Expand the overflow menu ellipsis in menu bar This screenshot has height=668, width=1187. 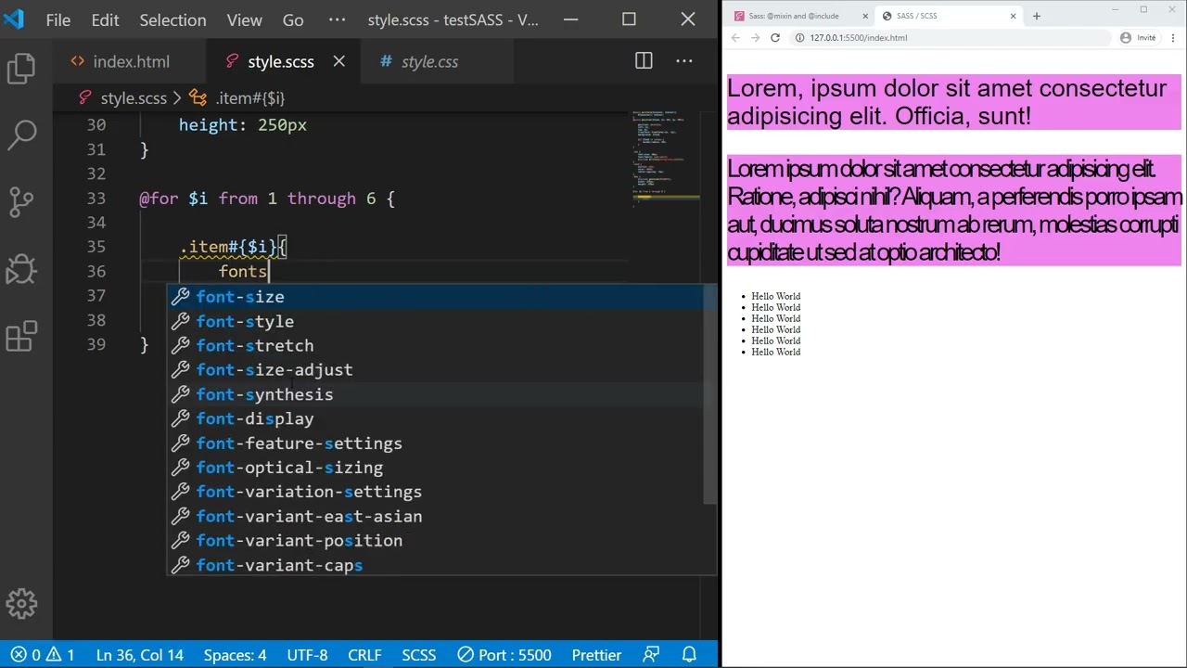pos(337,19)
